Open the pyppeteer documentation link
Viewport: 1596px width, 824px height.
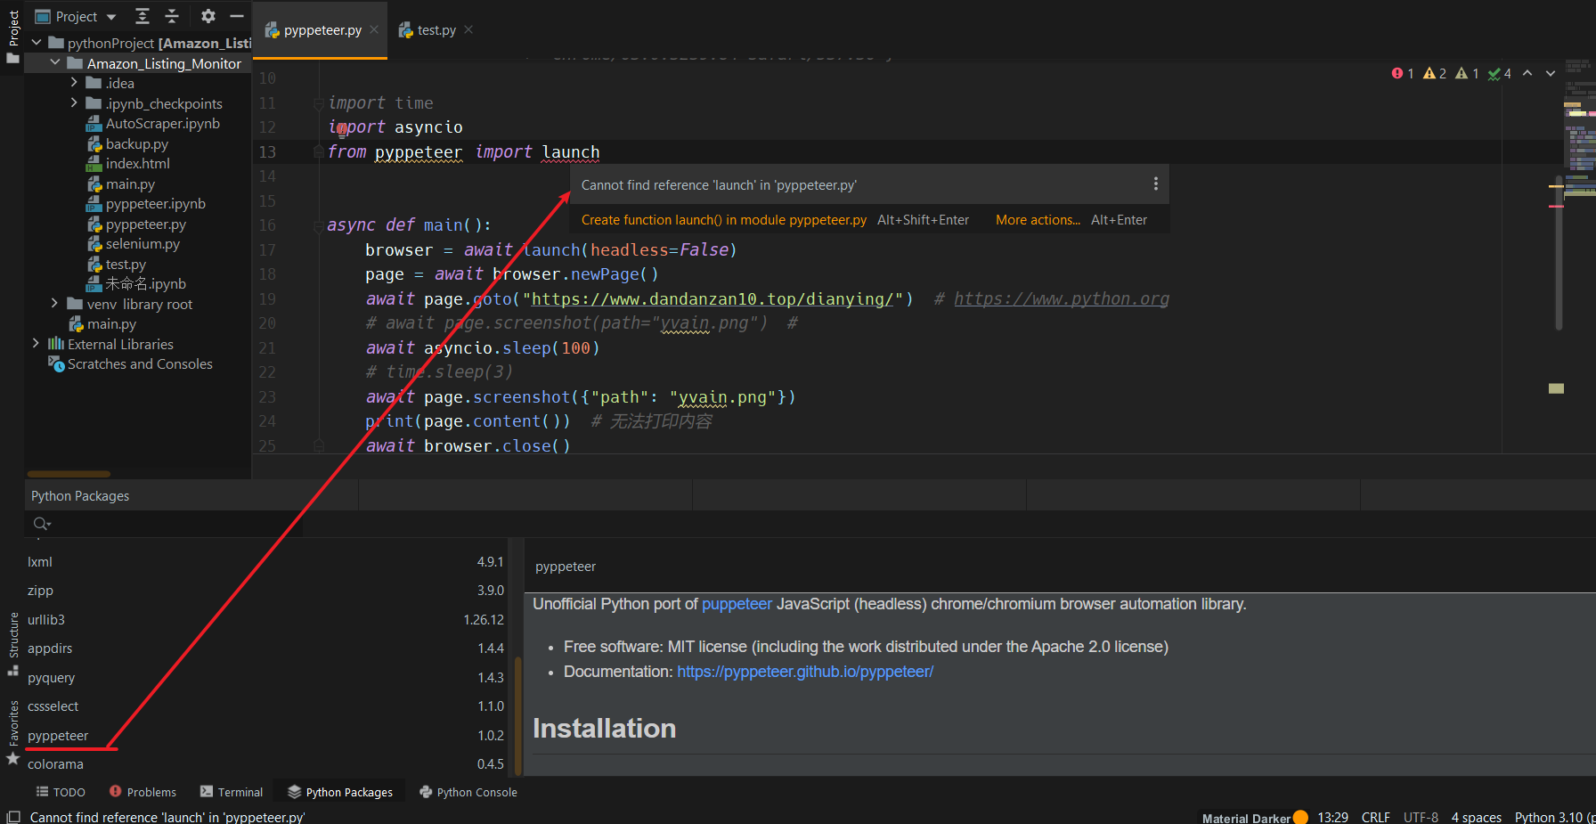(804, 671)
